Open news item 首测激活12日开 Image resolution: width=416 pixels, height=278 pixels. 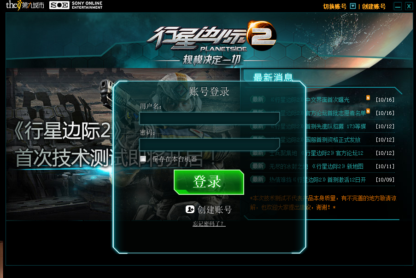(317, 180)
